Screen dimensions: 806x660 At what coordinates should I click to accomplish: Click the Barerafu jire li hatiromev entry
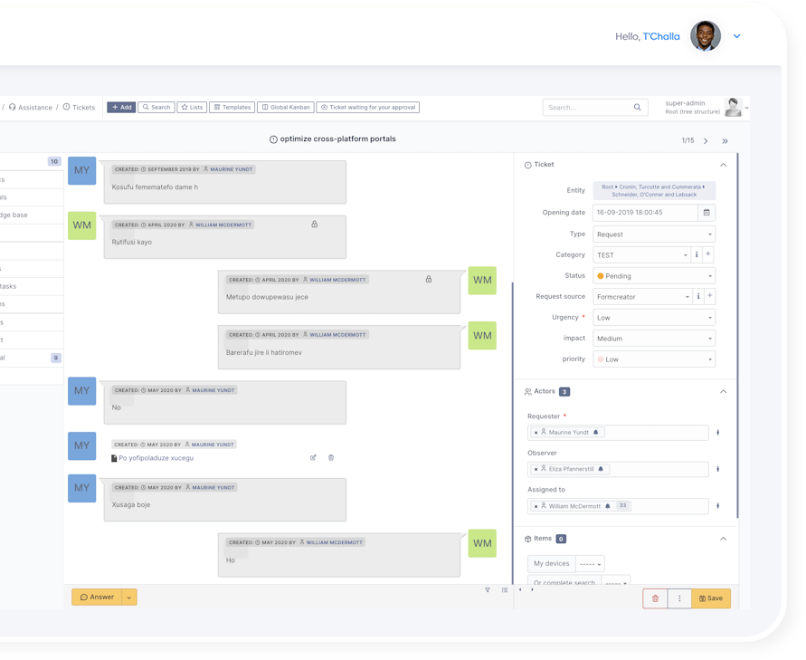339,348
